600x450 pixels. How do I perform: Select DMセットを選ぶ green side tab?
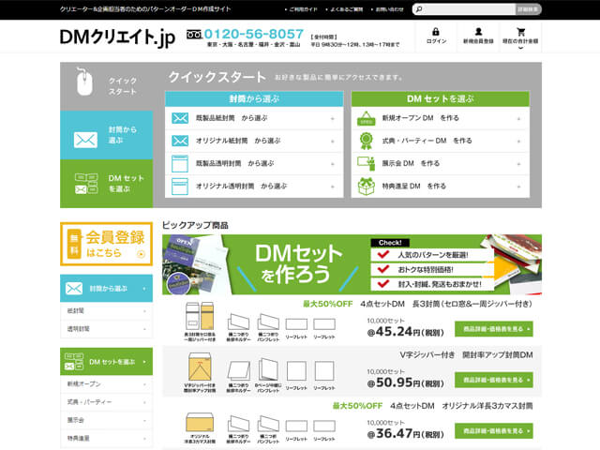106,184
